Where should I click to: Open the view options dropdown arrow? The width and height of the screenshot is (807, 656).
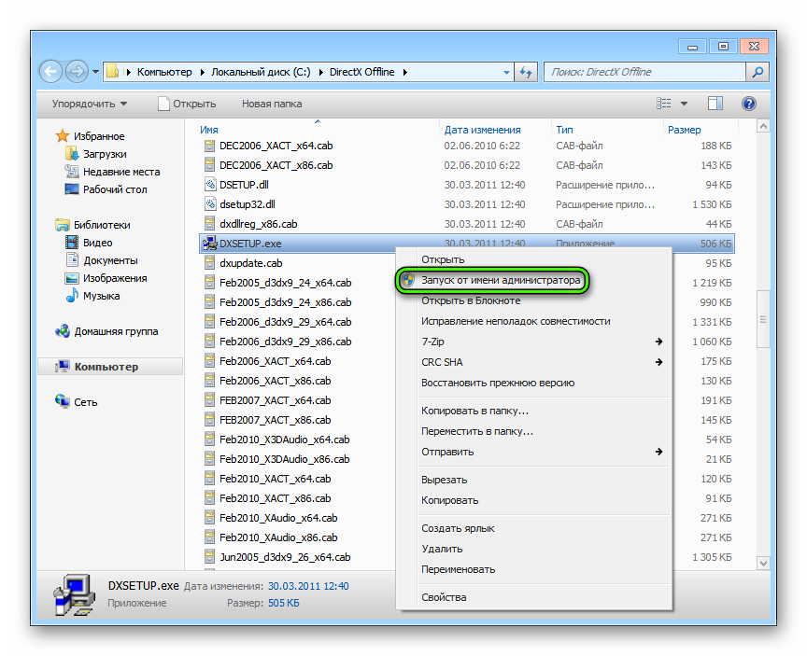click(684, 104)
